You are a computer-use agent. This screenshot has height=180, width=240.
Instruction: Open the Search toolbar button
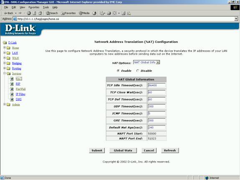pos(52,13)
